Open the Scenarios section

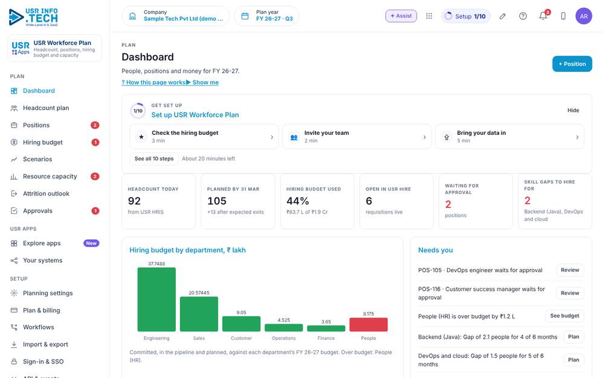55,159
